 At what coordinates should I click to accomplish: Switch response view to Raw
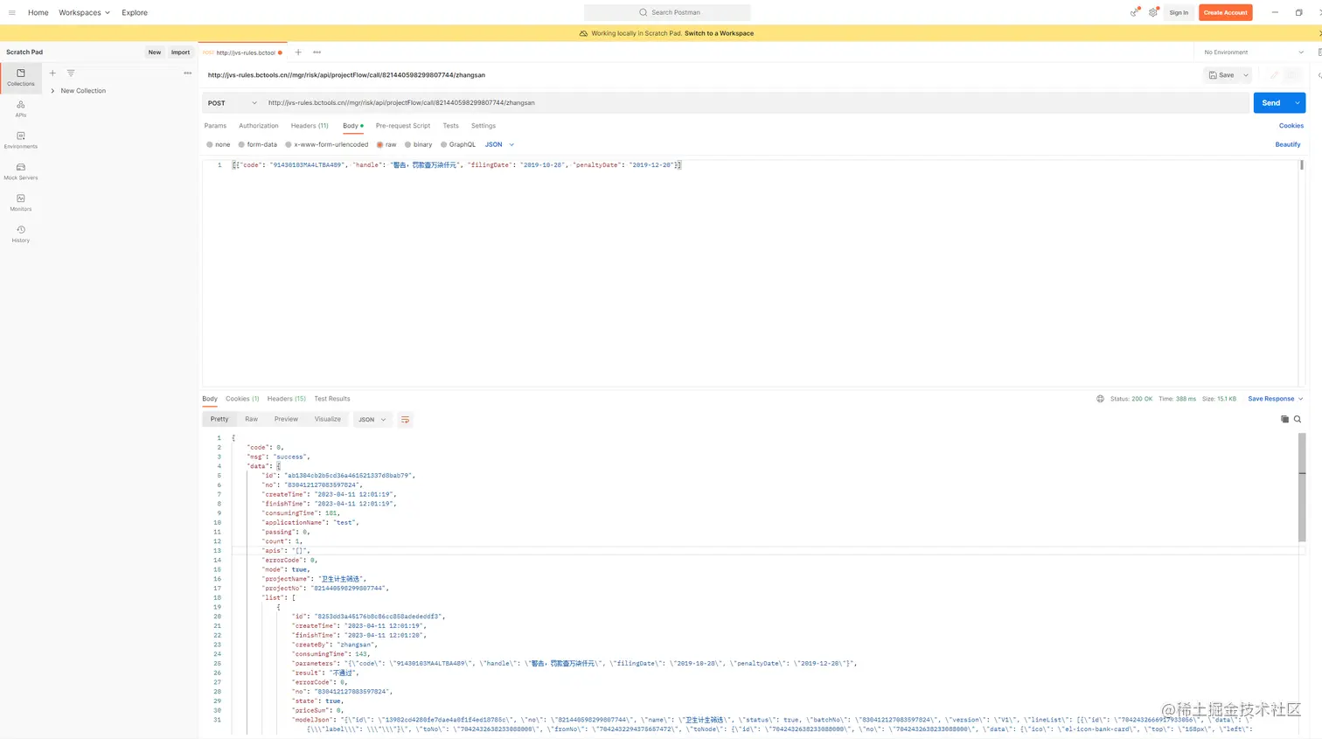pyautogui.click(x=251, y=420)
